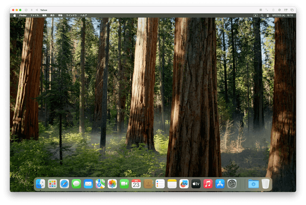Viewport: 306px width, 205px height.
Task: Open Messages from the Dock
Action: 76,184
